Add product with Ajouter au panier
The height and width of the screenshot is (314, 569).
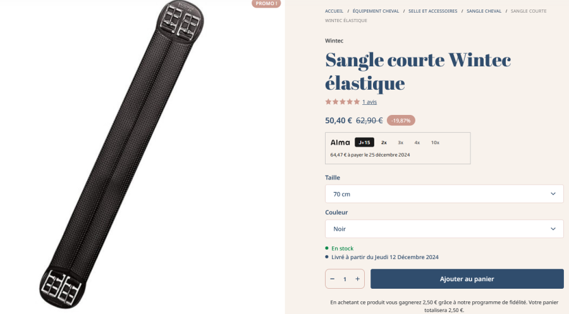tap(467, 279)
